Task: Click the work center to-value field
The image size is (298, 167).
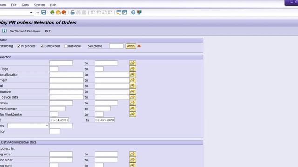Action: tap(102, 109)
